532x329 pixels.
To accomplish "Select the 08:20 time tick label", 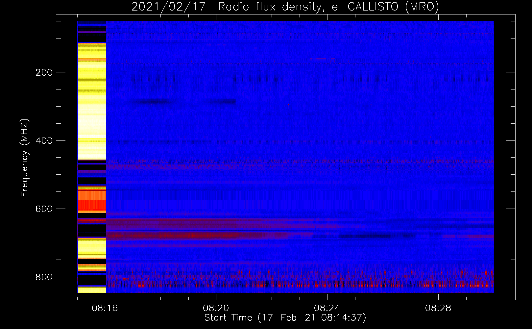I will (x=216, y=309).
